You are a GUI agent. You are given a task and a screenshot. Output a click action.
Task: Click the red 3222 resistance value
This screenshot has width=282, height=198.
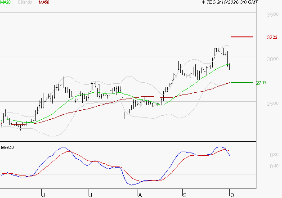pos(272,37)
